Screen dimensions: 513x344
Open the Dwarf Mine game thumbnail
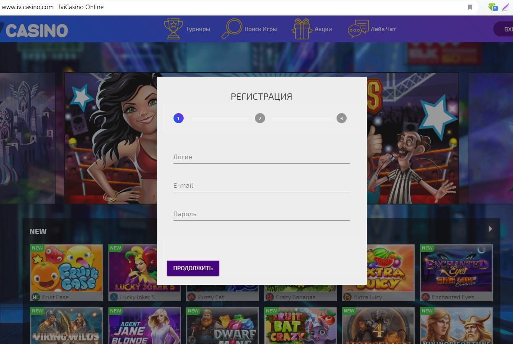tap(223, 326)
